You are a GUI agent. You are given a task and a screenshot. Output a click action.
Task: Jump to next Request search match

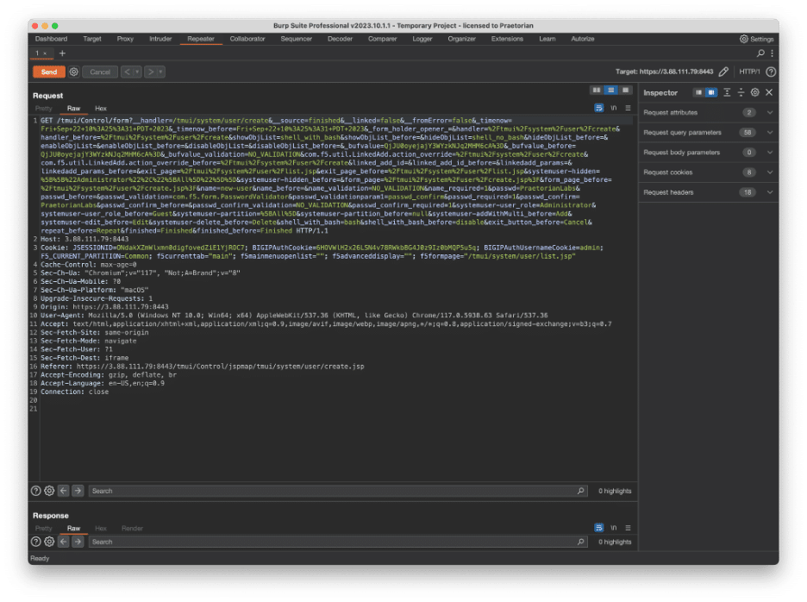click(x=78, y=491)
